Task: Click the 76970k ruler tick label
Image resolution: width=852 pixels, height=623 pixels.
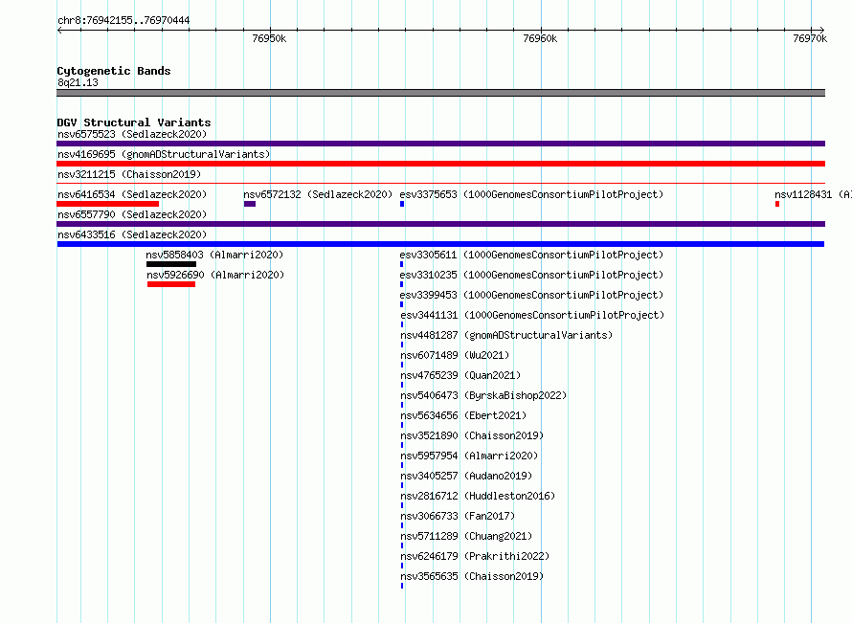Action: [x=810, y=38]
